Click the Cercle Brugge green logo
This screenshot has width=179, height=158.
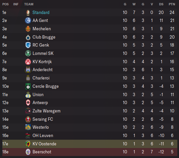click(28, 86)
